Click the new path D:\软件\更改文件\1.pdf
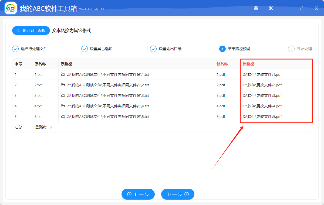Image resolution: width=324 pixels, height=205 pixels. (262, 74)
